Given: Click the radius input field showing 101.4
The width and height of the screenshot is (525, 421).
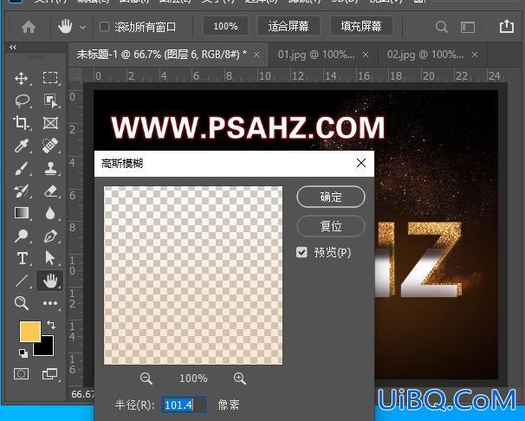Looking at the screenshot, I should (185, 405).
